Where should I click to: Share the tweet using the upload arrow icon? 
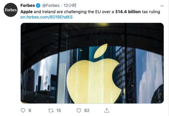coord(107,110)
